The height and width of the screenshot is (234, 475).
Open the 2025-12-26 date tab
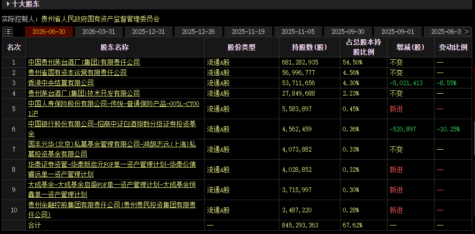(198, 32)
